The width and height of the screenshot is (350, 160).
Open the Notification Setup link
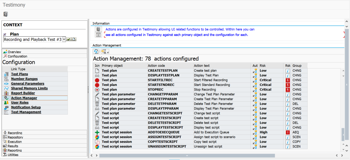point(26,107)
